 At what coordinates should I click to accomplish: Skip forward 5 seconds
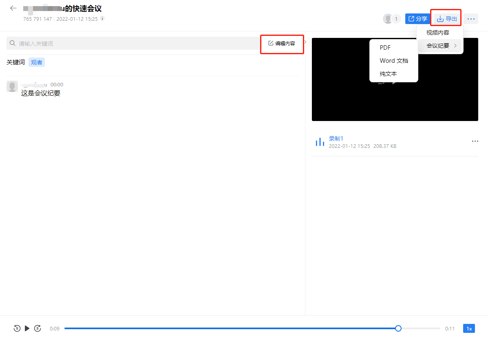(x=38, y=328)
